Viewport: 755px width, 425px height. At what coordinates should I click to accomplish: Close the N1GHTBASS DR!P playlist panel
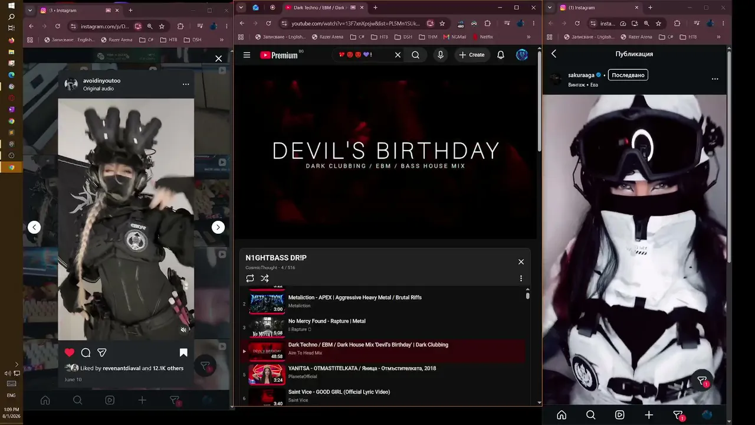521,262
